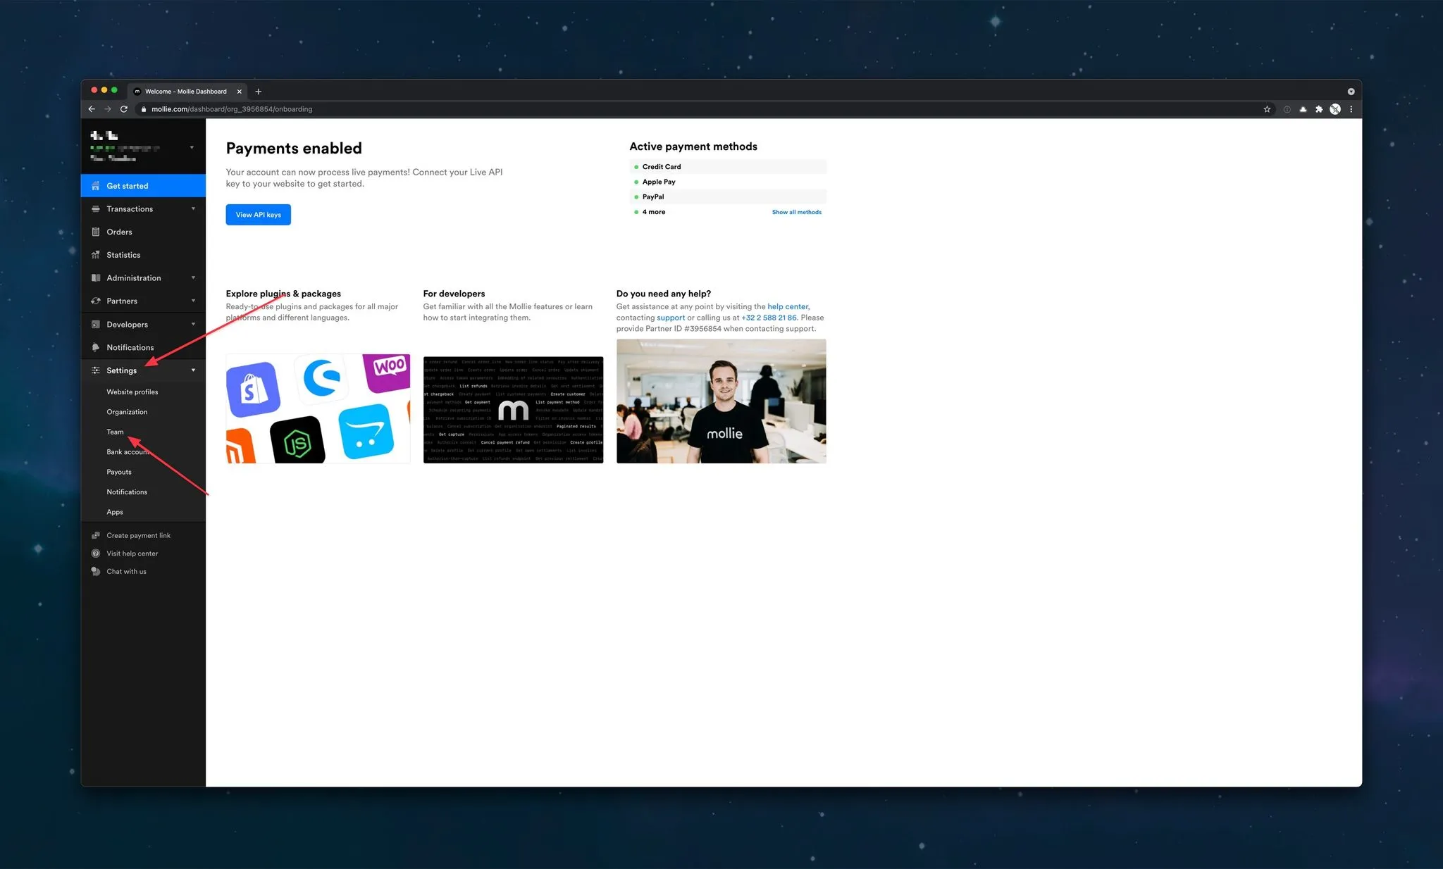Close the Welcome - Mollie Dashboard tab
The height and width of the screenshot is (869, 1443).
pos(240,92)
